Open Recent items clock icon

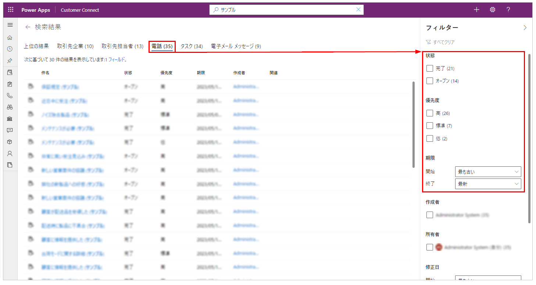(10, 49)
